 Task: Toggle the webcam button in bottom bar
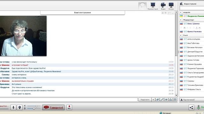[x=20, y=107]
